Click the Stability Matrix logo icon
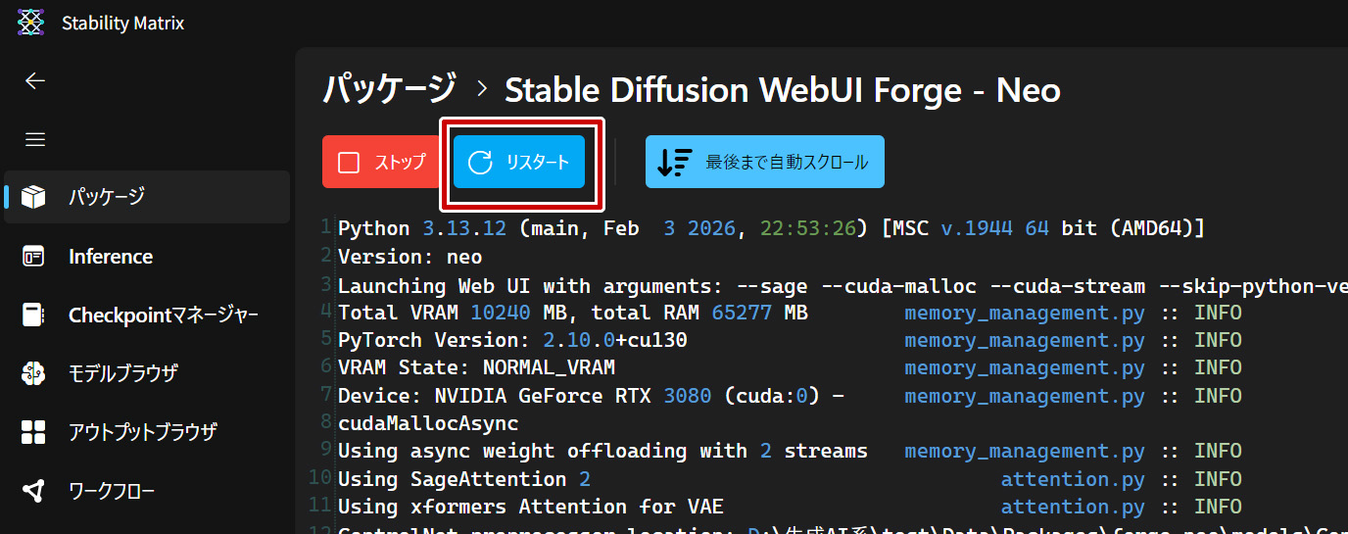The height and width of the screenshot is (534, 1348). click(31, 23)
